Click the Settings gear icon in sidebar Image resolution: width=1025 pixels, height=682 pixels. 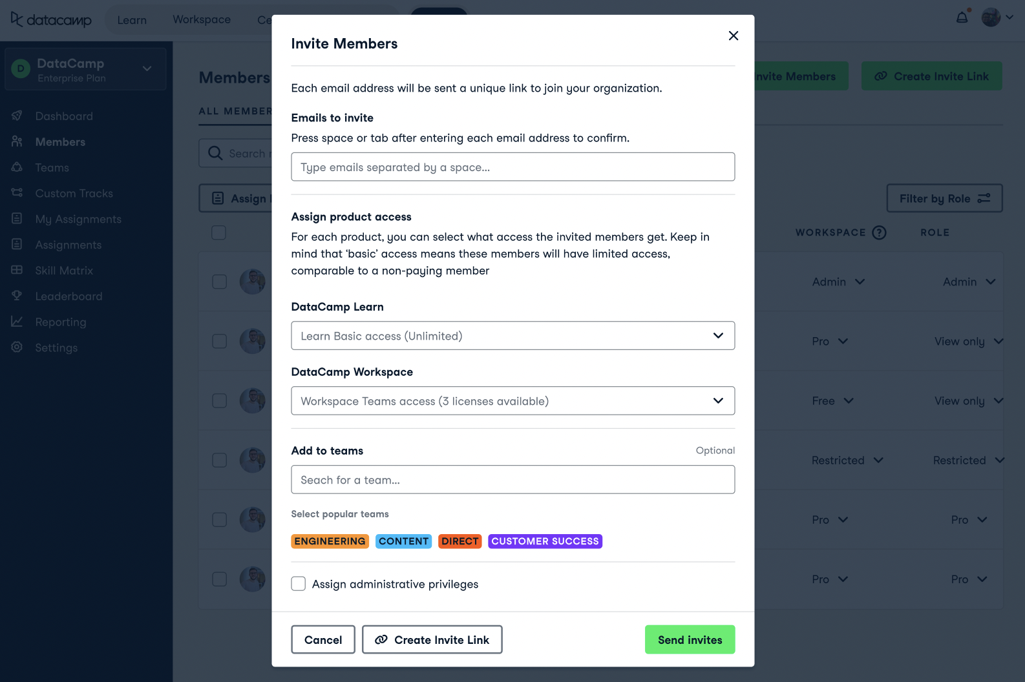(17, 347)
